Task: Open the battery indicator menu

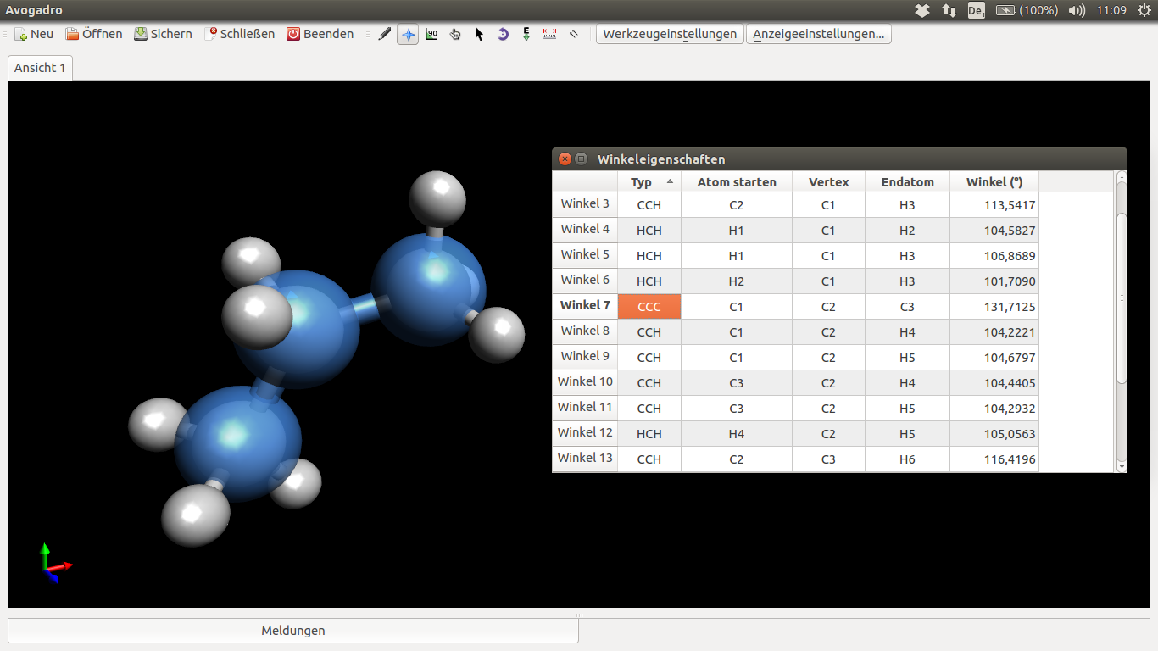Action: 1027,10
